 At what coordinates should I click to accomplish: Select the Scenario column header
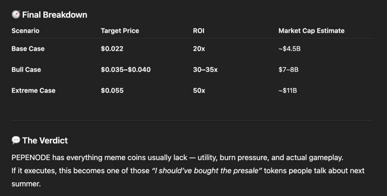tap(25, 31)
